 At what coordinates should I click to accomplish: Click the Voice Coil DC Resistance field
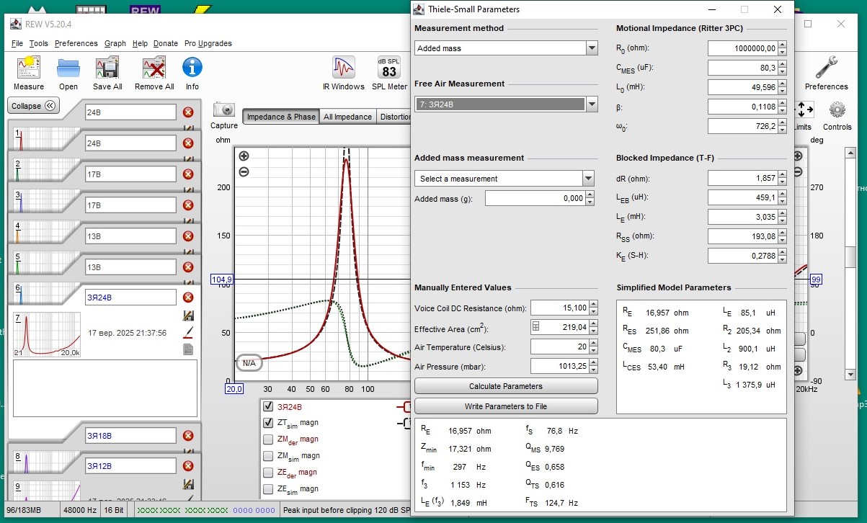pyautogui.click(x=559, y=308)
